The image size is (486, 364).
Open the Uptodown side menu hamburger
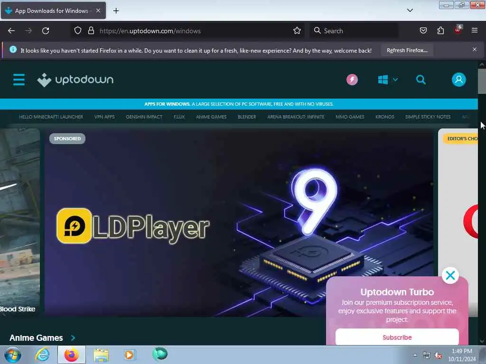click(x=19, y=80)
